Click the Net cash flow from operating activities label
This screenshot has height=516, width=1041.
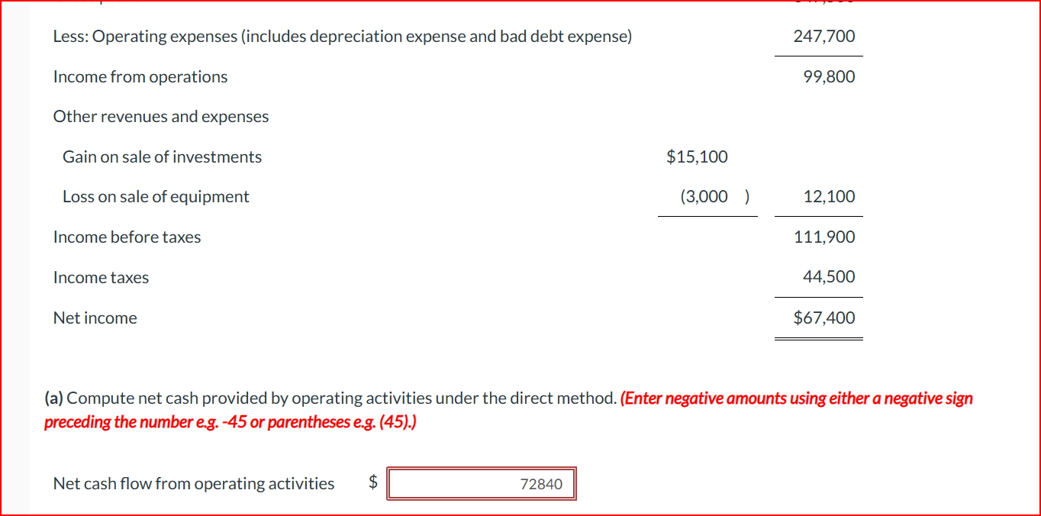tap(193, 483)
